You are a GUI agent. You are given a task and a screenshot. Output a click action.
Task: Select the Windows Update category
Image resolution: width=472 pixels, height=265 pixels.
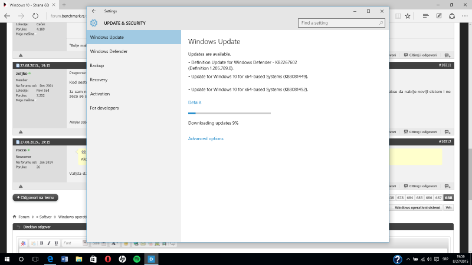[134, 37]
